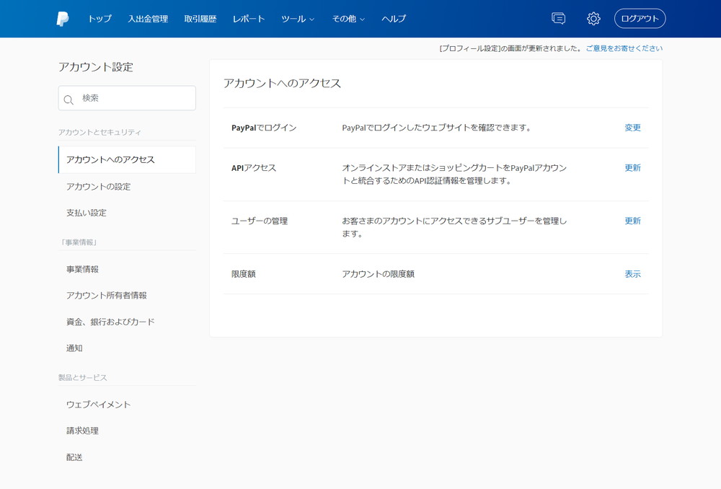The width and height of the screenshot is (721, 489).
Task: Open 取引履歴 menu item
Action: (200, 19)
